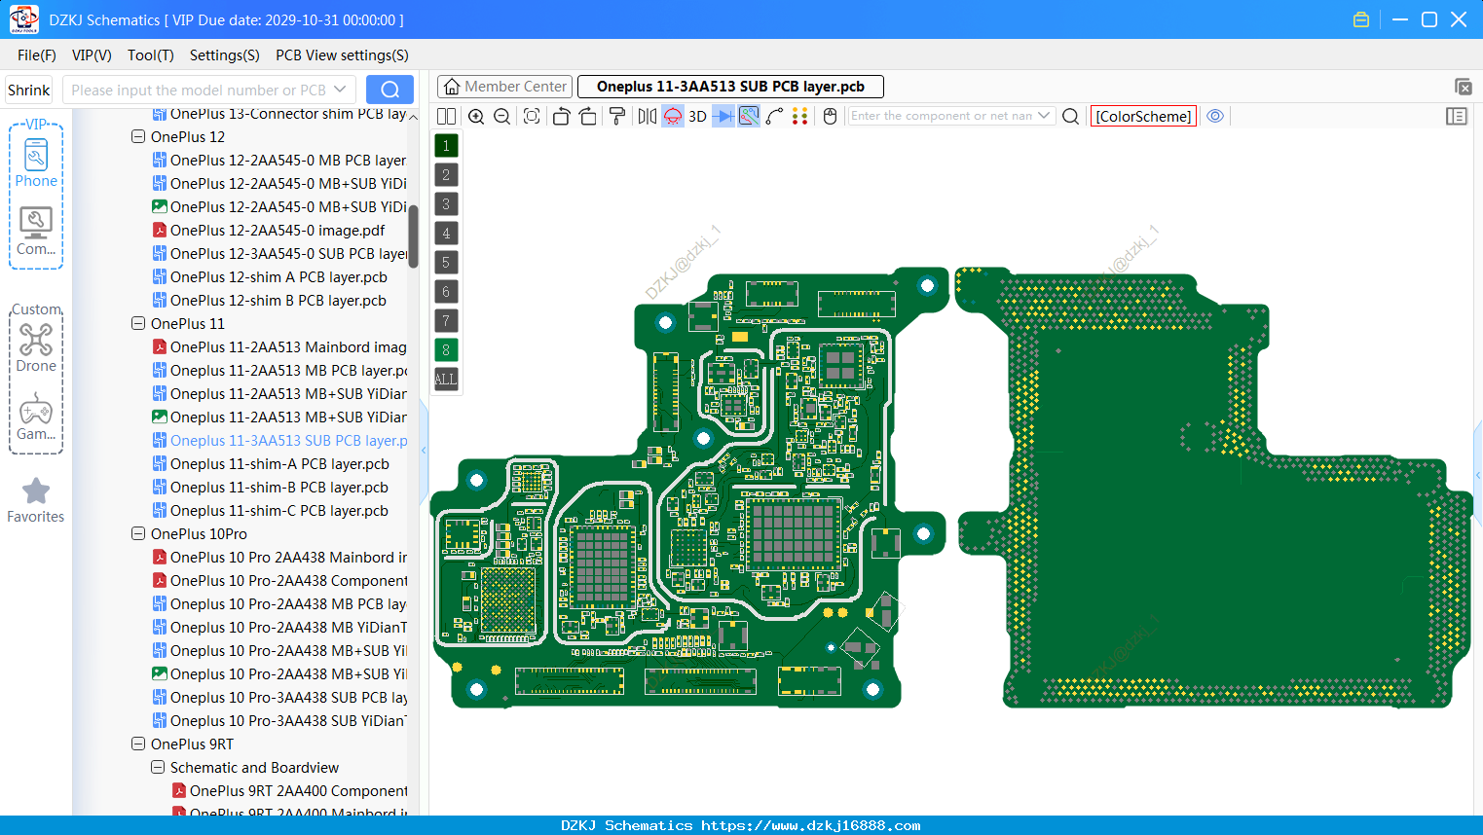Click the blue search button

[389, 90]
